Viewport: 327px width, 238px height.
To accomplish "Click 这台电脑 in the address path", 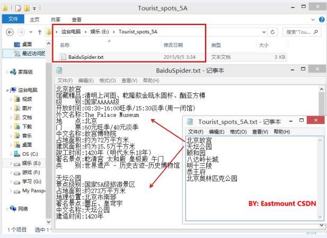I will coord(71,32).
